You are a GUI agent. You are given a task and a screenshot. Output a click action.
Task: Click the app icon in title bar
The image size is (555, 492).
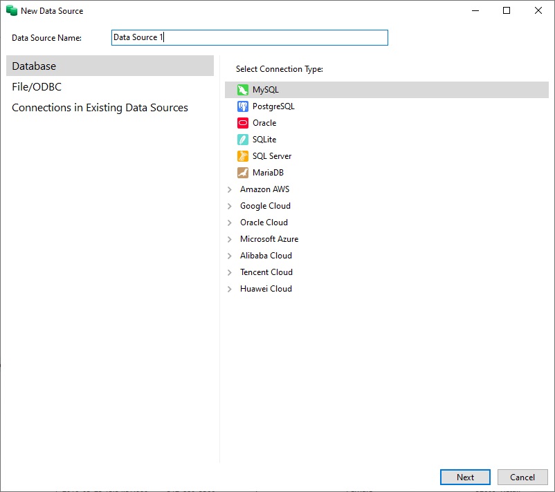pos(11,11)
